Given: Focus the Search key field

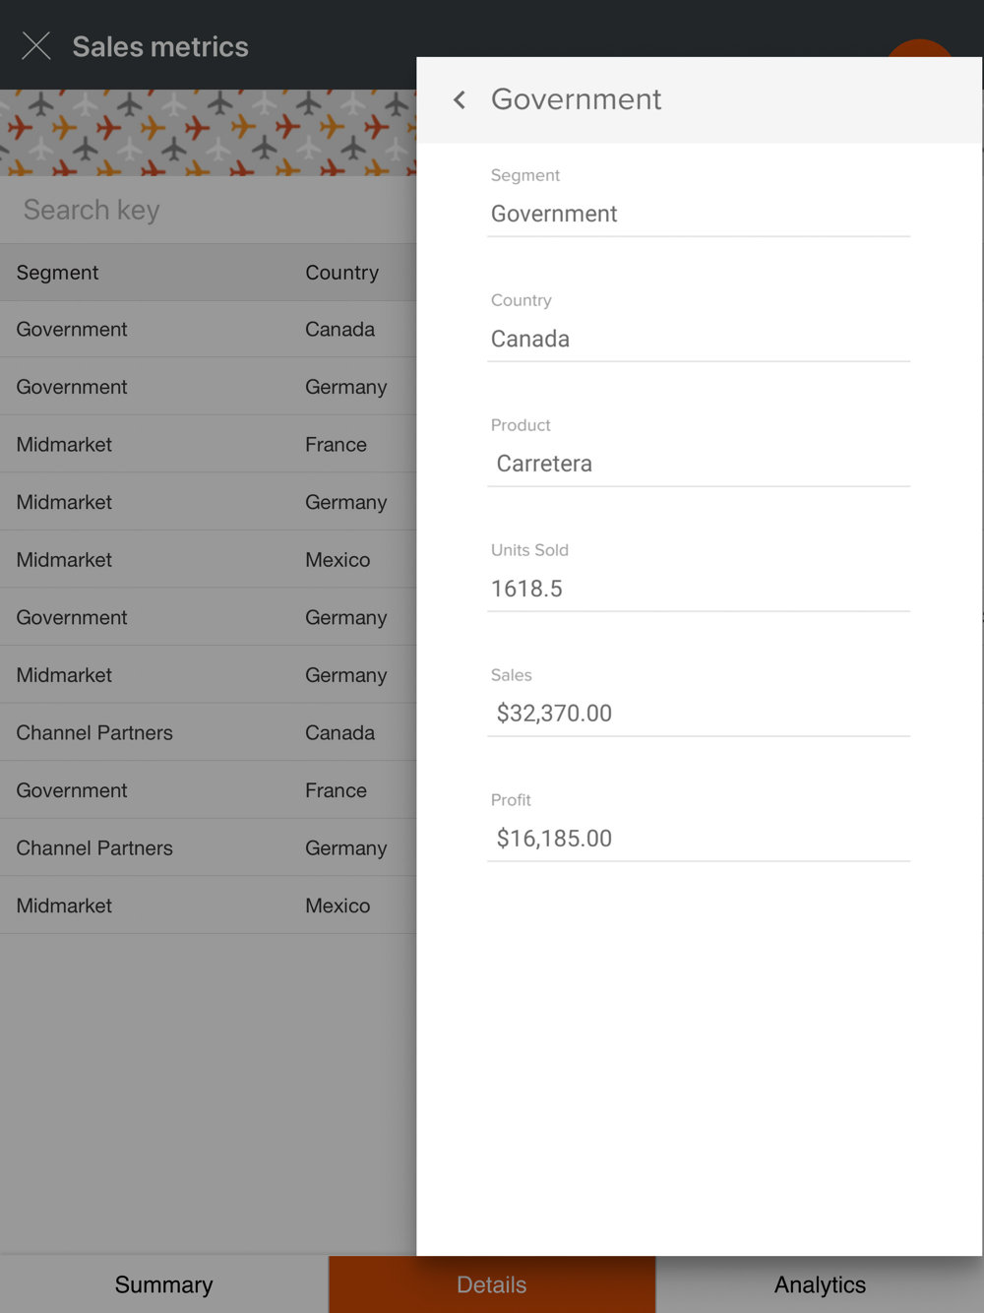Looking at the screenshot, I should 208,210.
